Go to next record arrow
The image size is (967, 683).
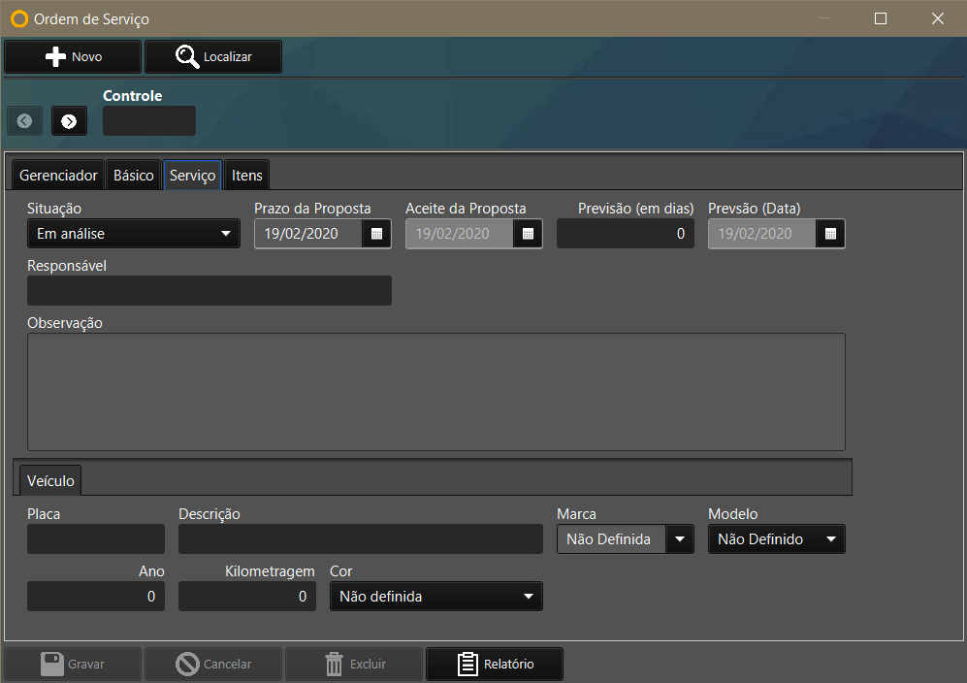(69, 121)
